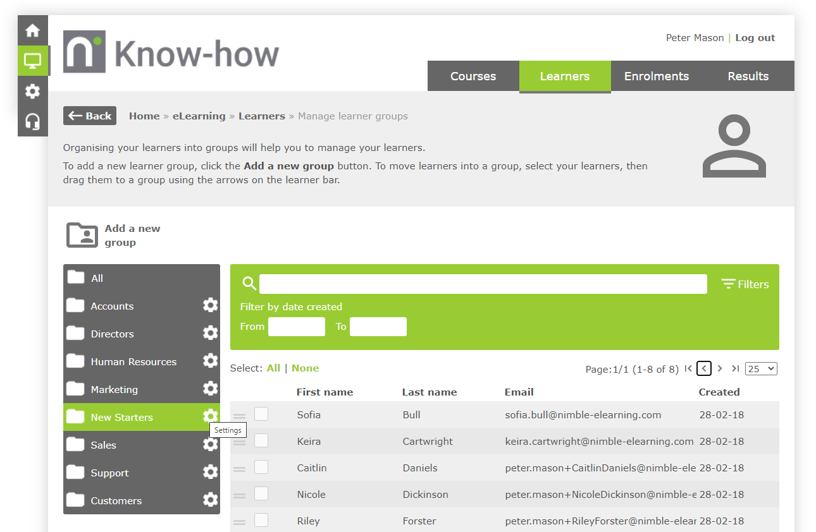Sort by Email column header
Screen dimensions: 816x532
click(519, 392)
